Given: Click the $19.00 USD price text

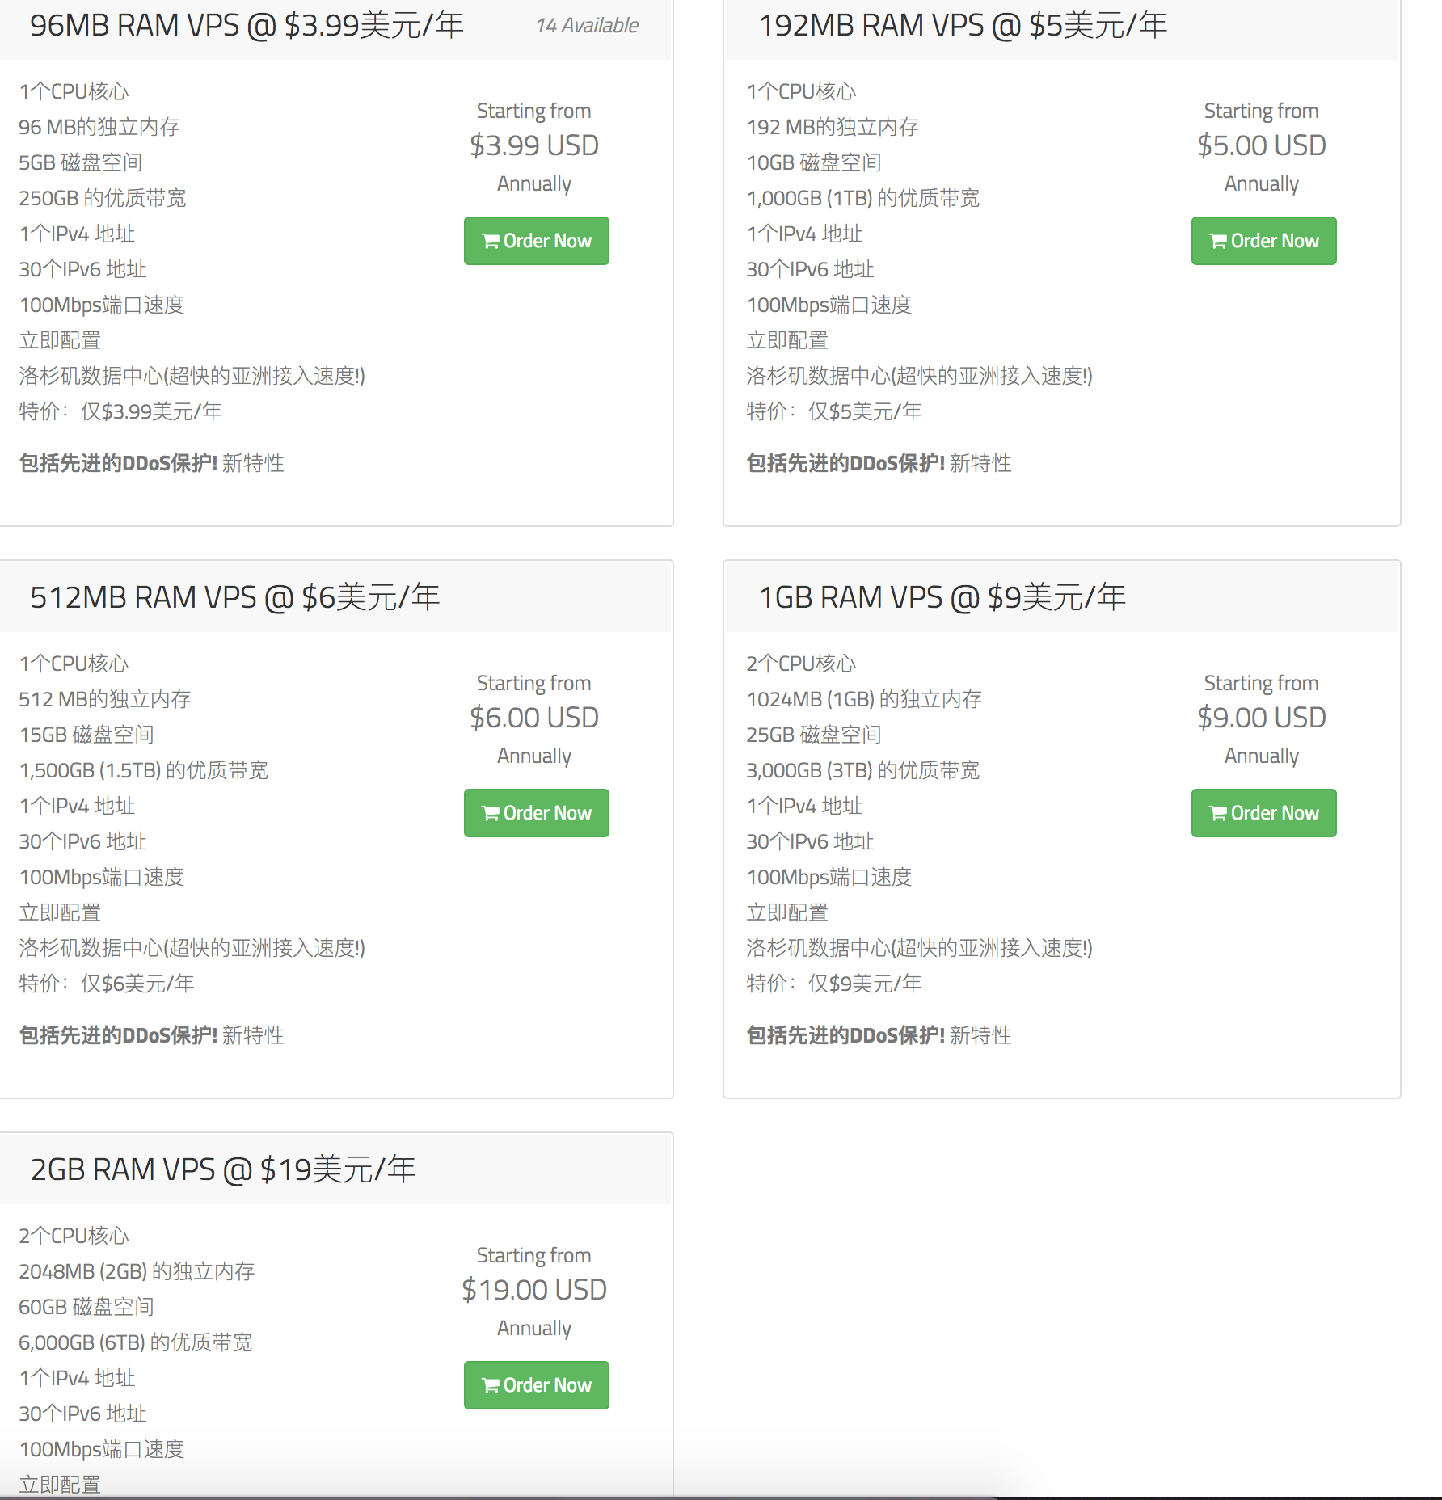Looking at the screenshot, I should 534,1290.
